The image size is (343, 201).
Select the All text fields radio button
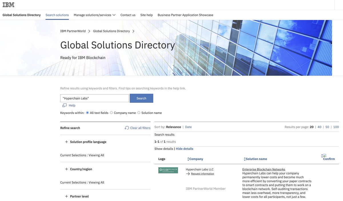[x=87, y=113]
